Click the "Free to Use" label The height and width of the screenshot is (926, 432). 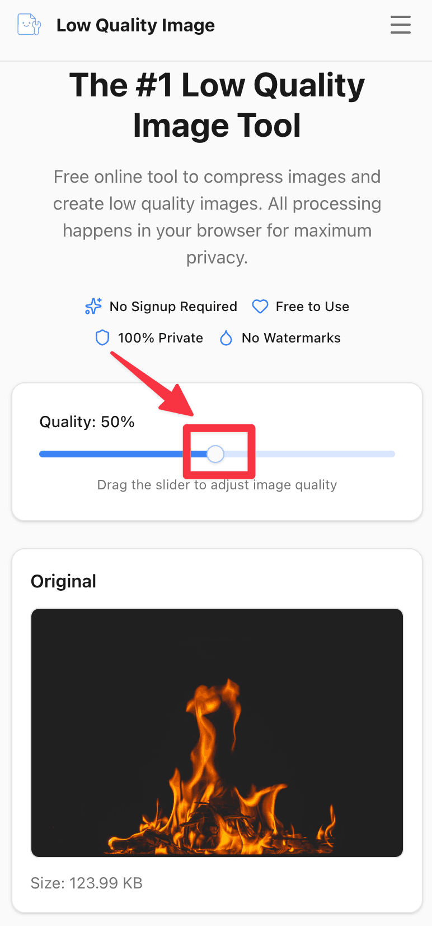click(312, 307)
